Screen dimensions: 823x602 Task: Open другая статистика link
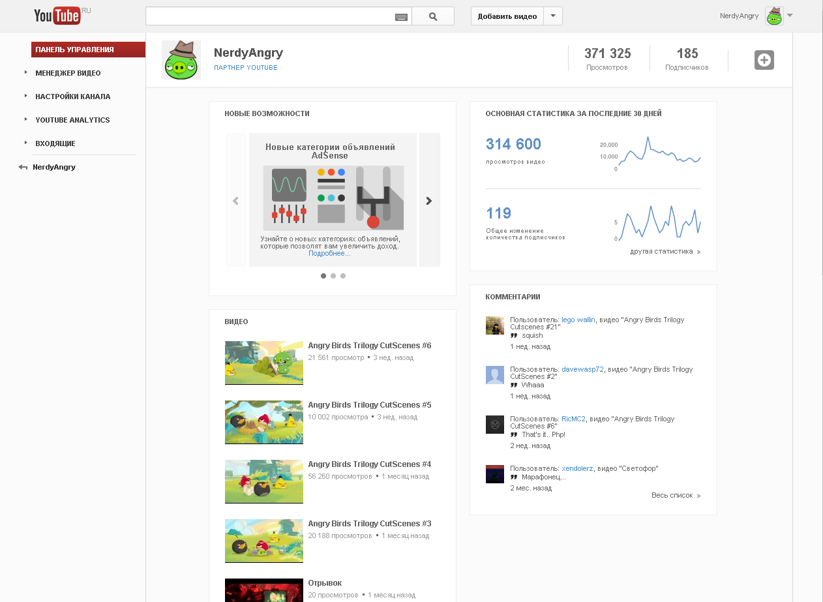665,251
